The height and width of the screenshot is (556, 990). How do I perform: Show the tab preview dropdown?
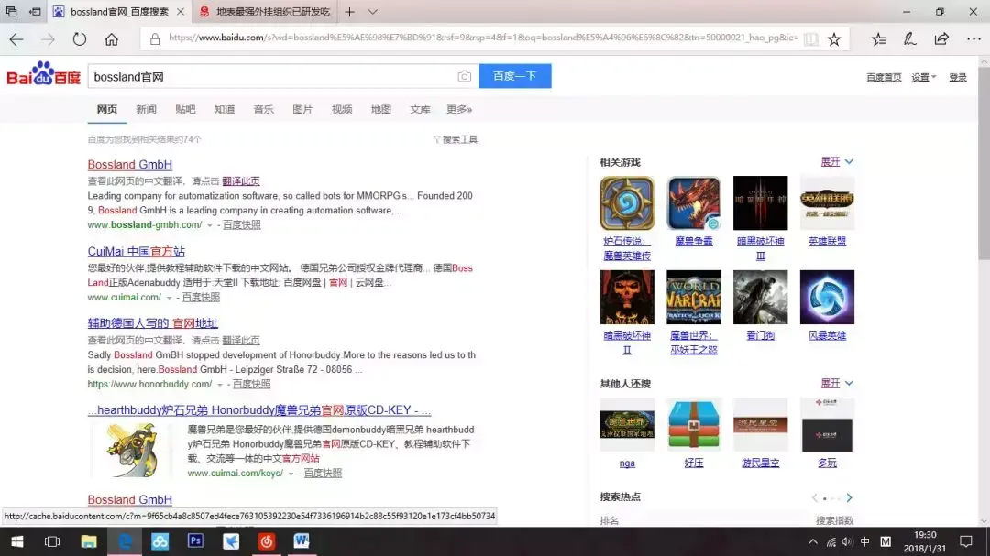click(x=372, y=12)
